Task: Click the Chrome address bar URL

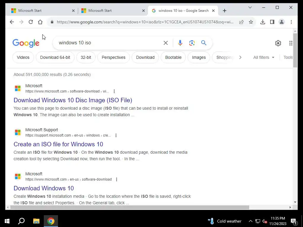Action: 145,22
